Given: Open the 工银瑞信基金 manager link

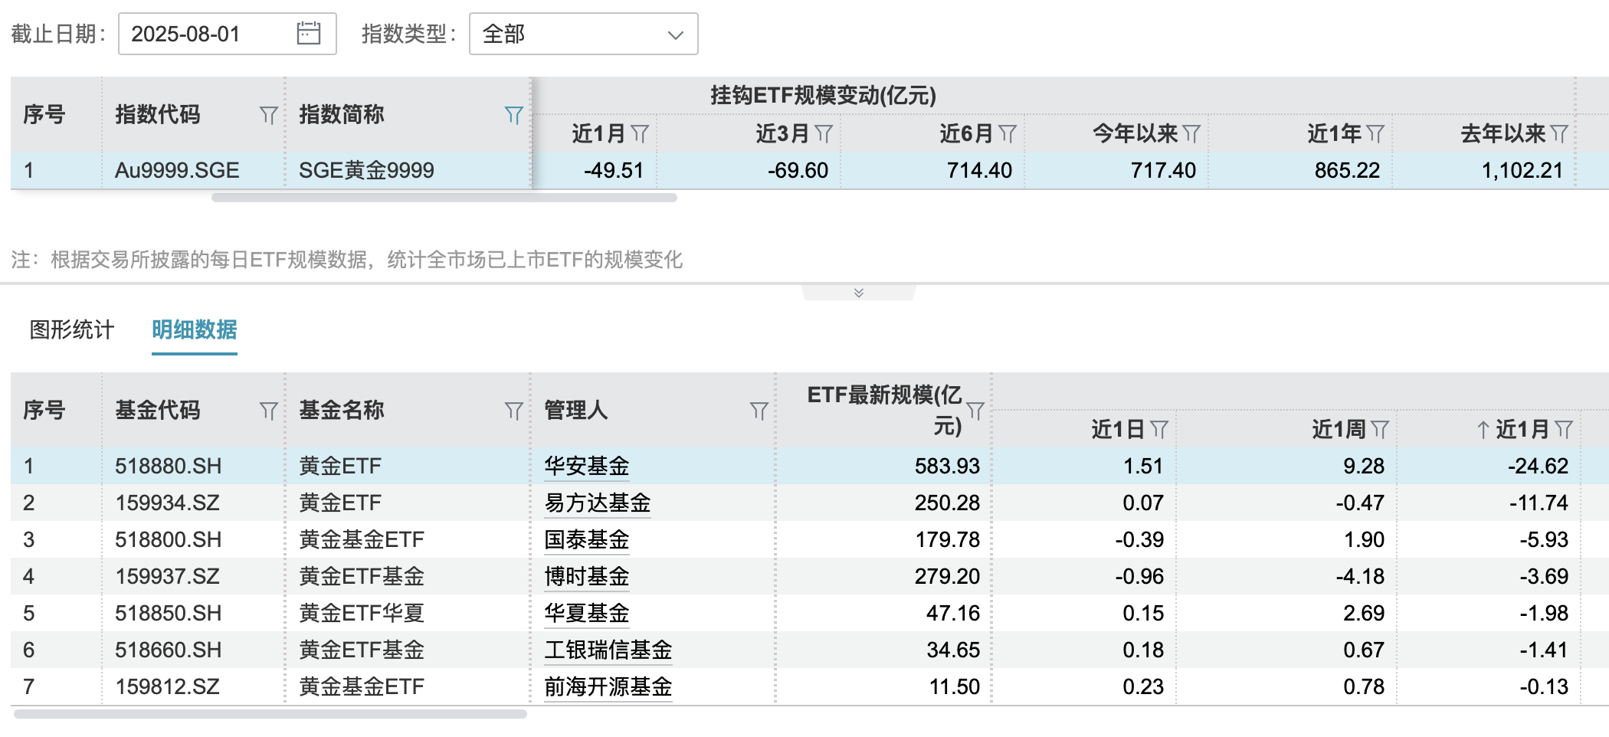Looking at the screenshot, I should (x=608, y=650).
